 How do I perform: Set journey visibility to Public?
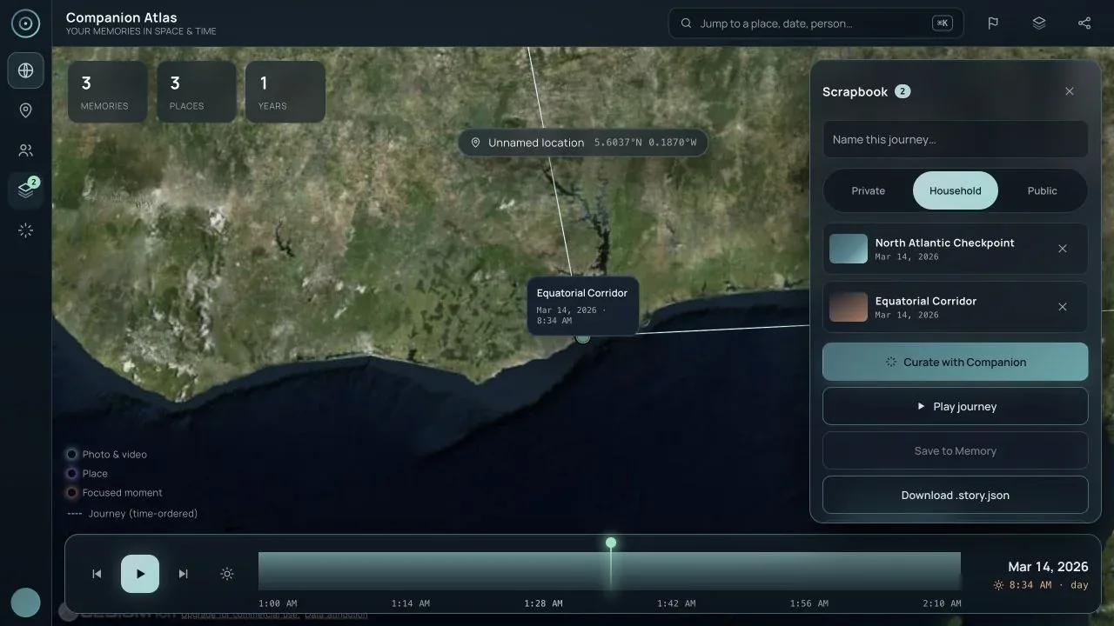tap(1042, 190)
